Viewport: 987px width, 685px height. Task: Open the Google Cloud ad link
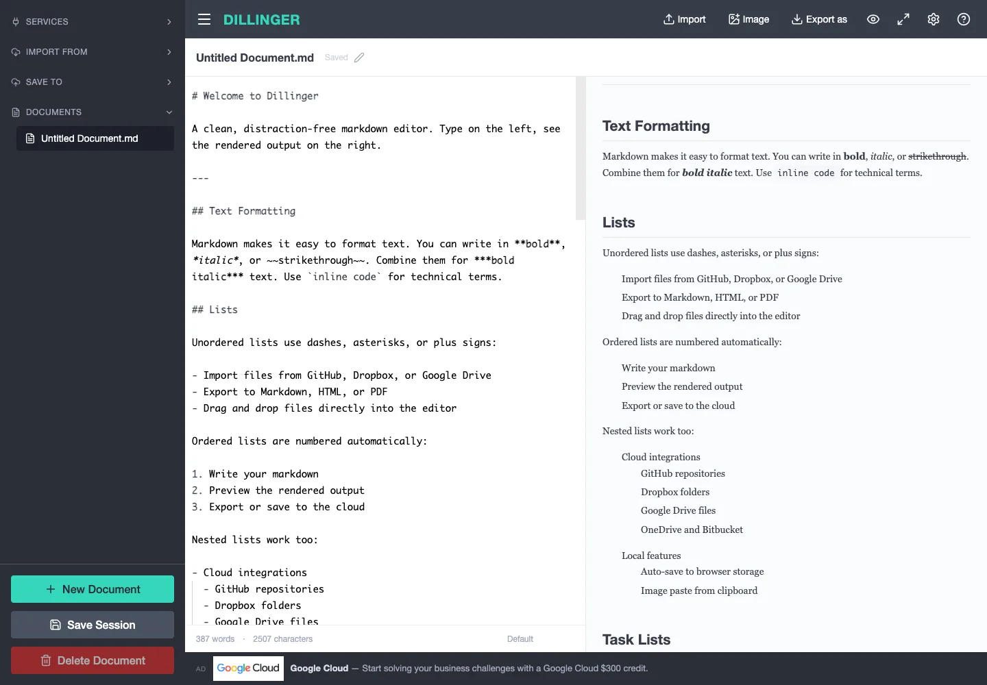[469, 669]
